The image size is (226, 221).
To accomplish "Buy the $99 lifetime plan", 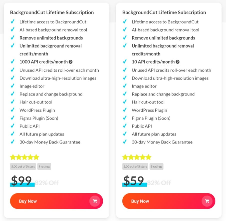I will coord(57,201).
